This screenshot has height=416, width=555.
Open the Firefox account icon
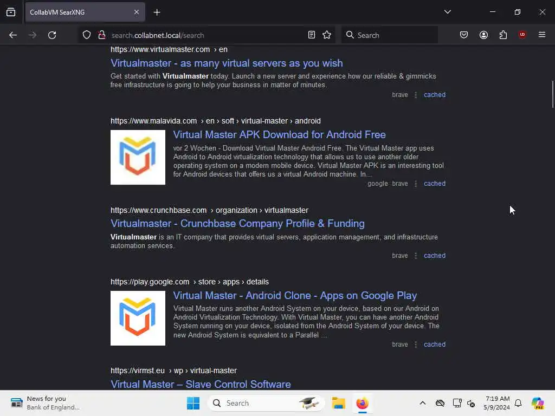483,35
